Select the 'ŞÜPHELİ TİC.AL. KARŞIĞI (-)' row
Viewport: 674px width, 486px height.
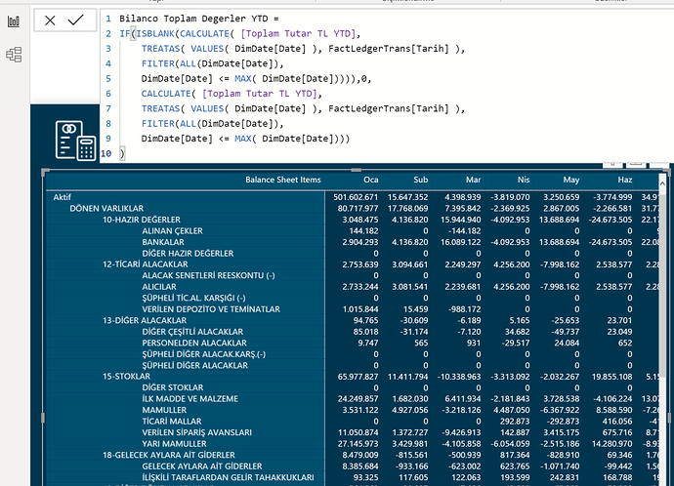coord(193,298)
